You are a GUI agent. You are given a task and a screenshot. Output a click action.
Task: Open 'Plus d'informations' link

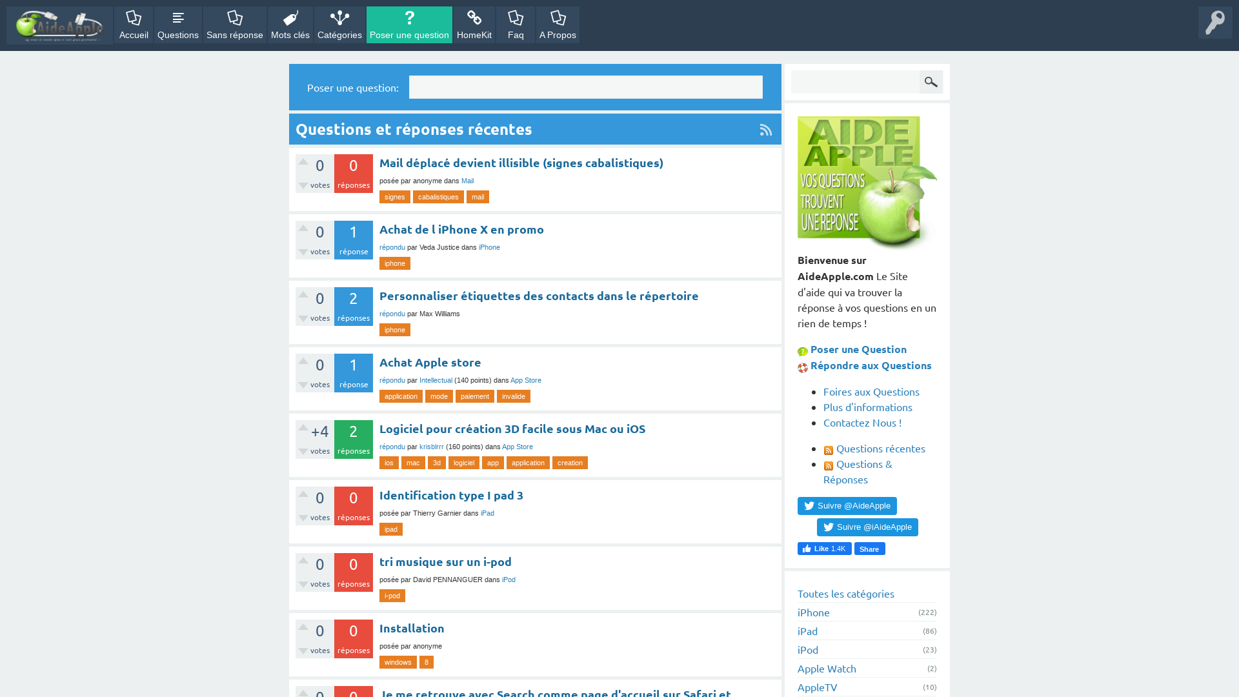click(x=868, y=407)
